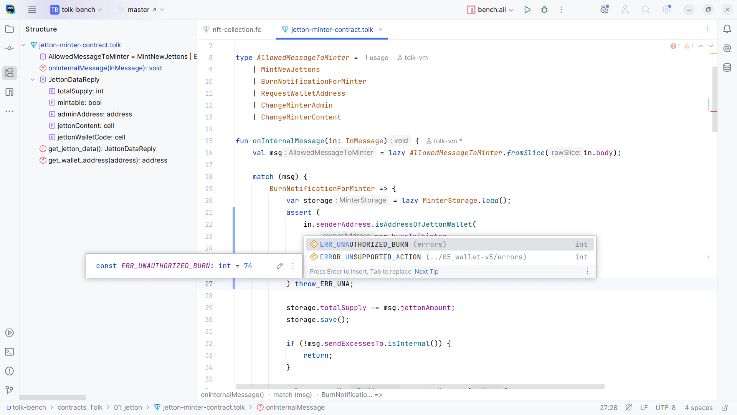
Task: Open Notifications bell panel
Action: point(727,29)
